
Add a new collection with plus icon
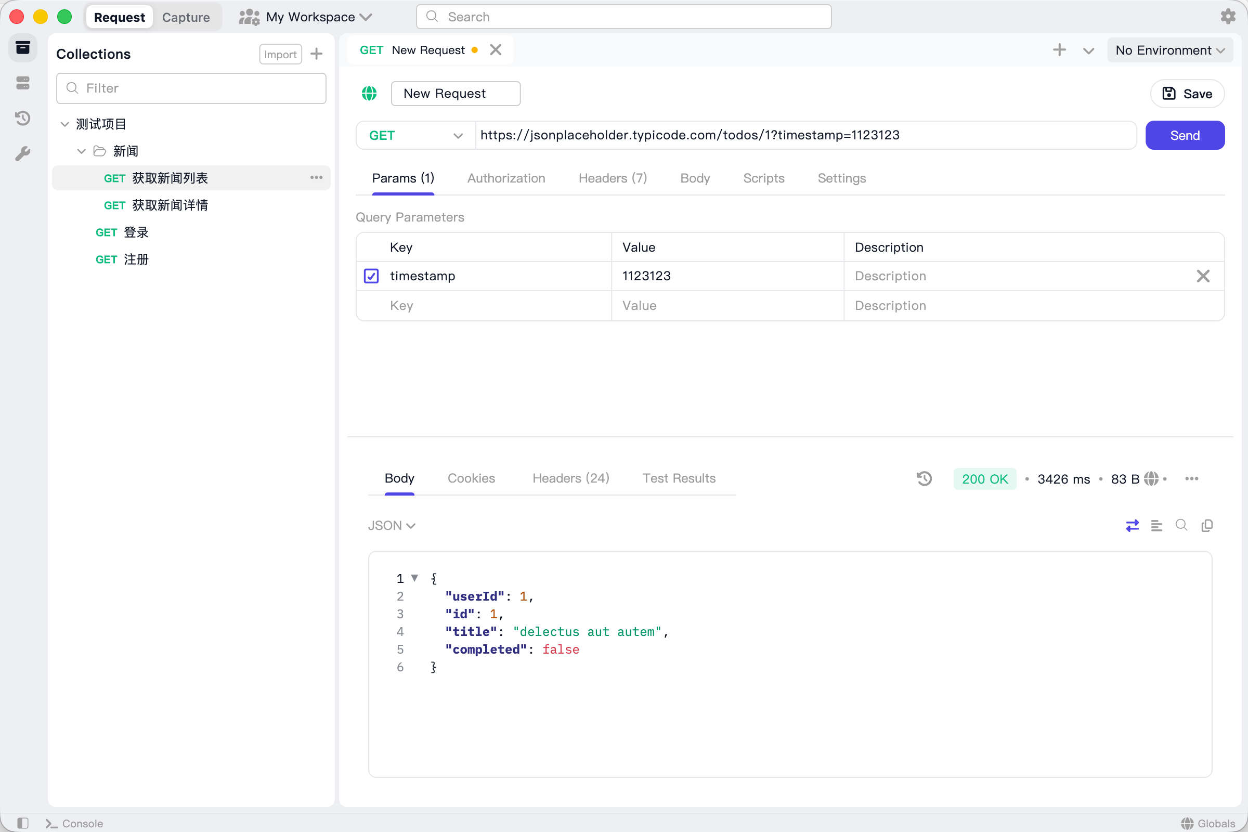[317, 54]
